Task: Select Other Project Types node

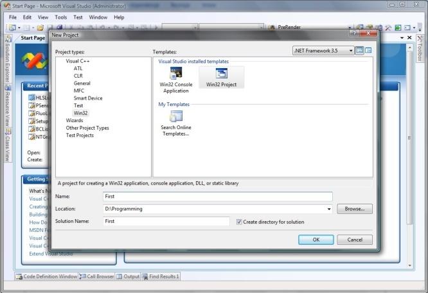Action: tap(87, 128)
